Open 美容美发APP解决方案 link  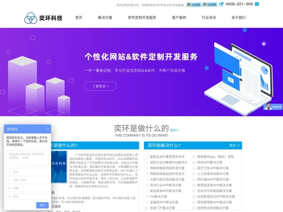pos(165,191)
